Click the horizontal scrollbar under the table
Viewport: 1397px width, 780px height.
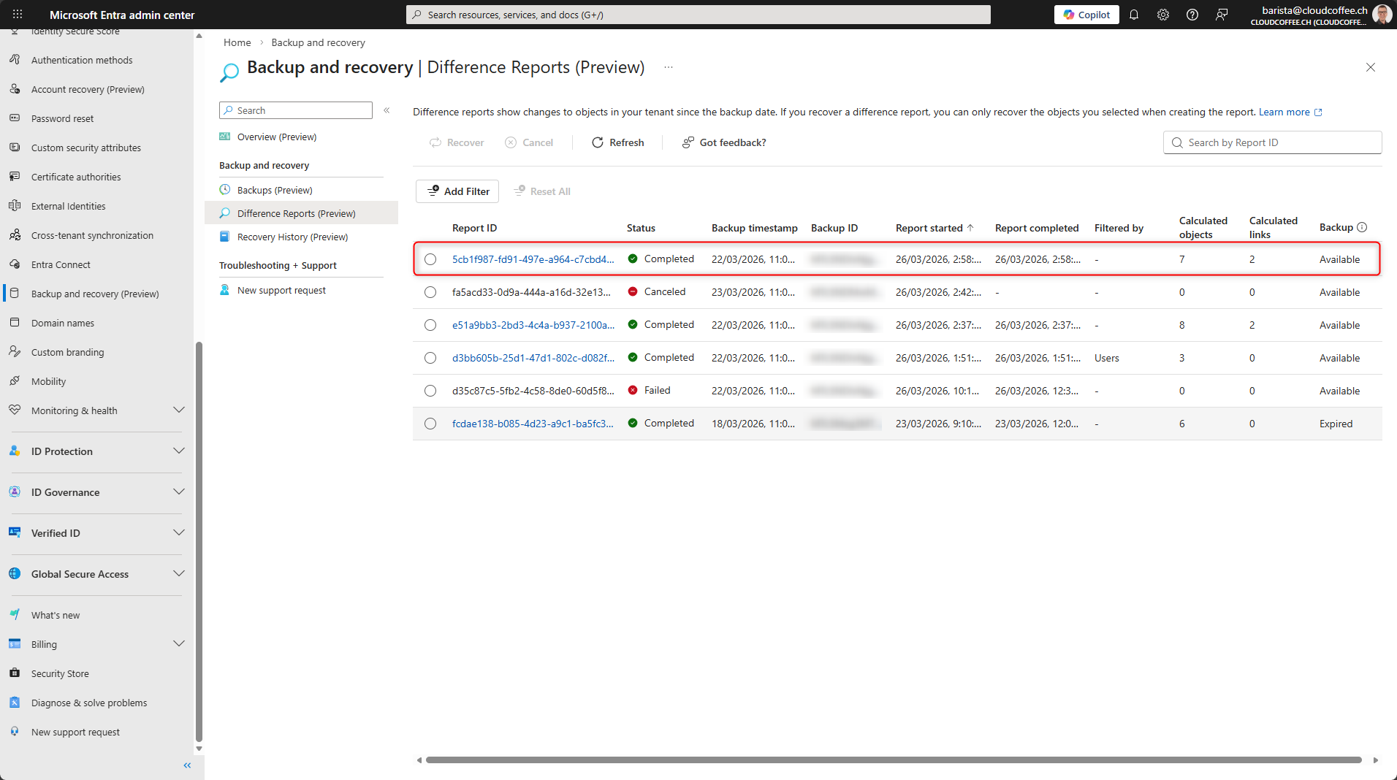[x=893, y=760]
